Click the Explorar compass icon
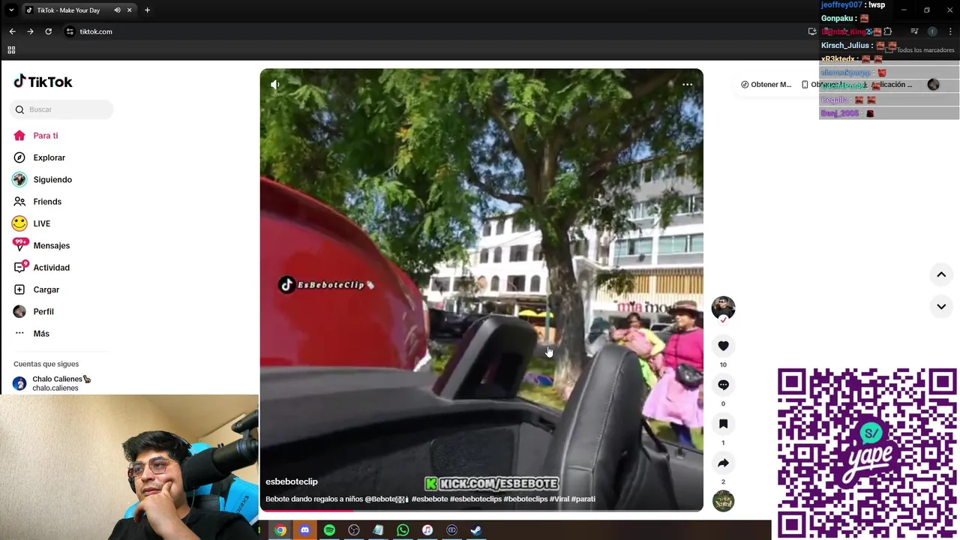 pyautogui.click(x=19, y=157)
